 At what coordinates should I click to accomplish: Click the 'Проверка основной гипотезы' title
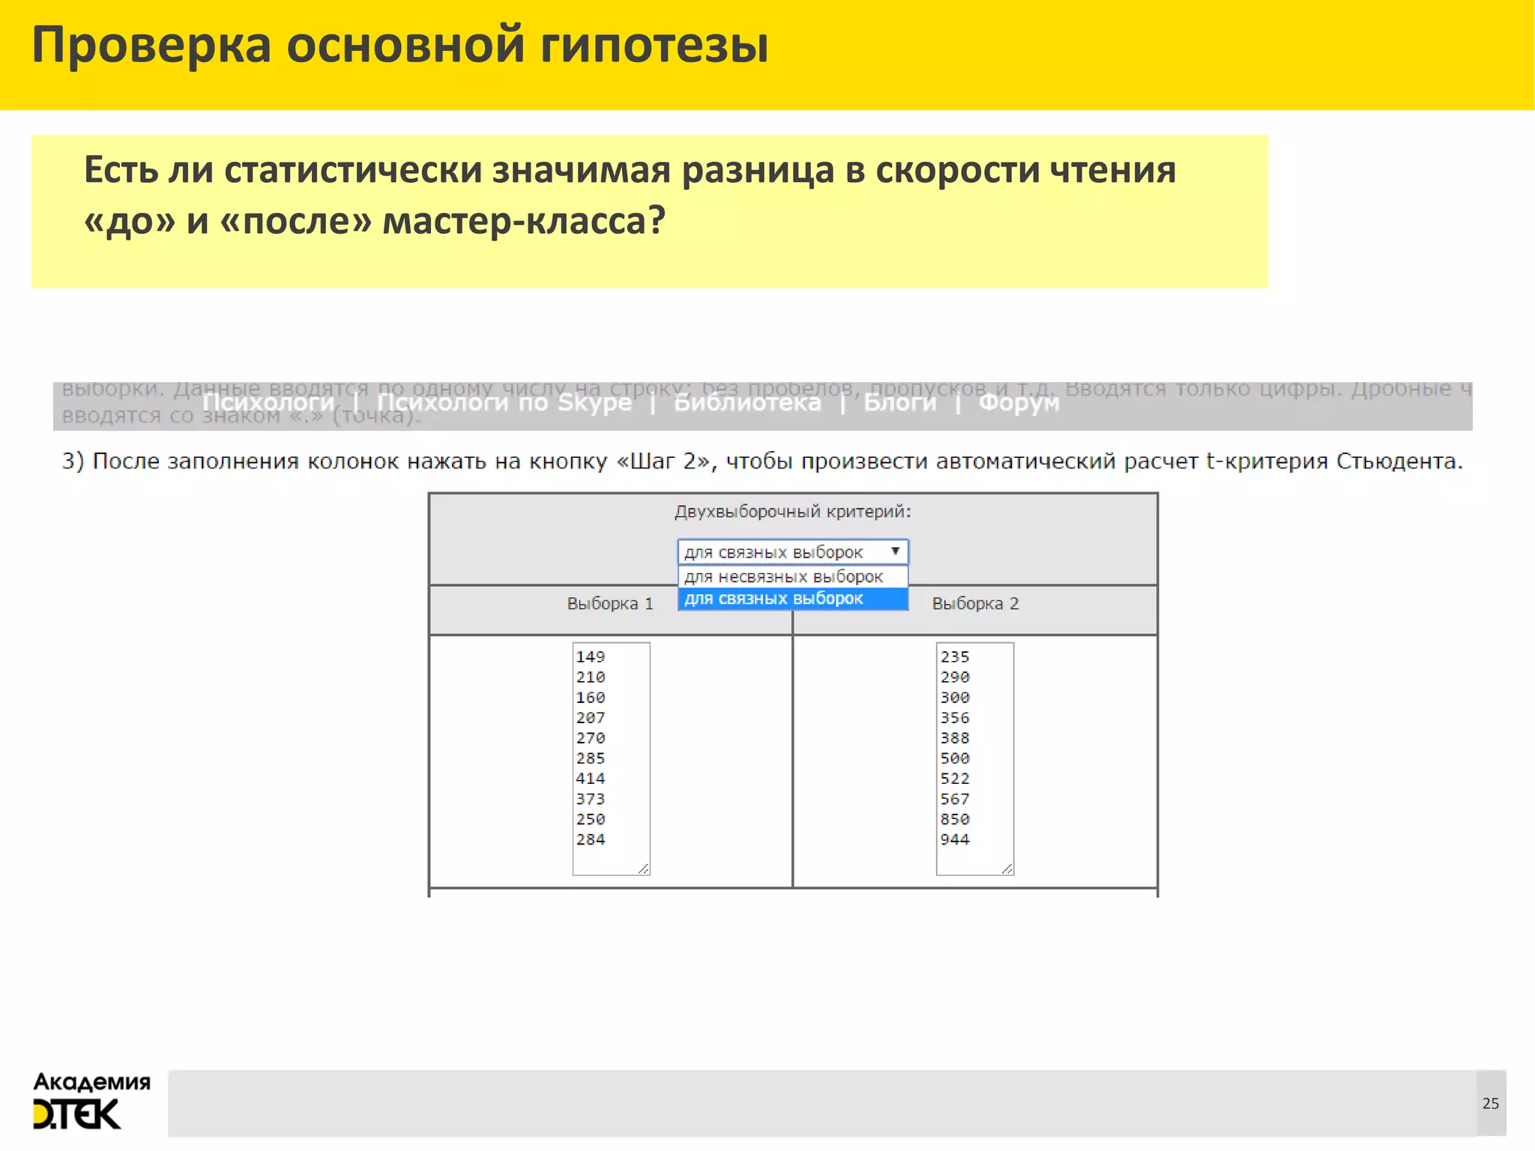coord(399,45)
